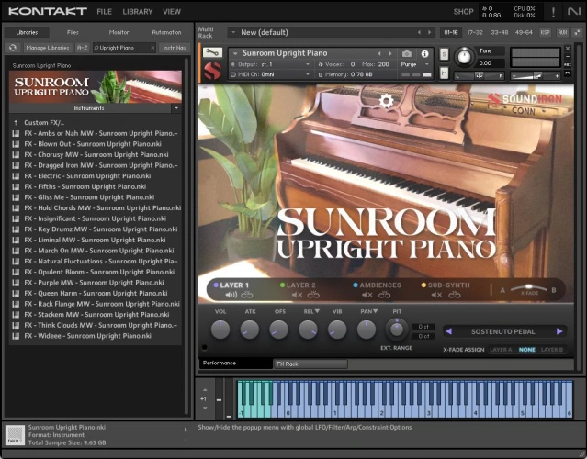Open the New (default) multi rack dropdown
Image resolution: width=587 pixels, height=459 pixels.
233,32
